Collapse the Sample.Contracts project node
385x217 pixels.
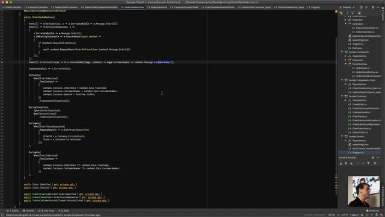pos(342,96)
